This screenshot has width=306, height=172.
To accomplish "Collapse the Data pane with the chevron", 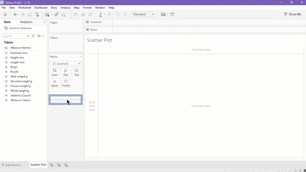I will tap(45, 22).
